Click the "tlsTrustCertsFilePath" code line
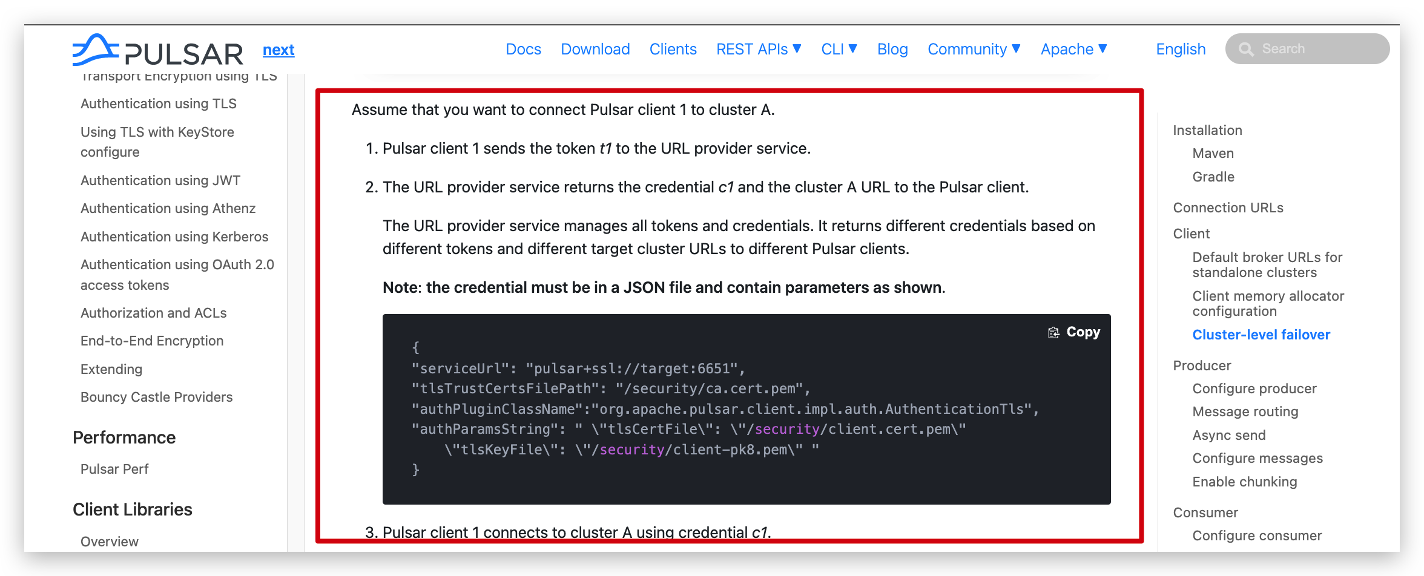The height and width of the screenshot is (576, 1424). tap(611, 388)
